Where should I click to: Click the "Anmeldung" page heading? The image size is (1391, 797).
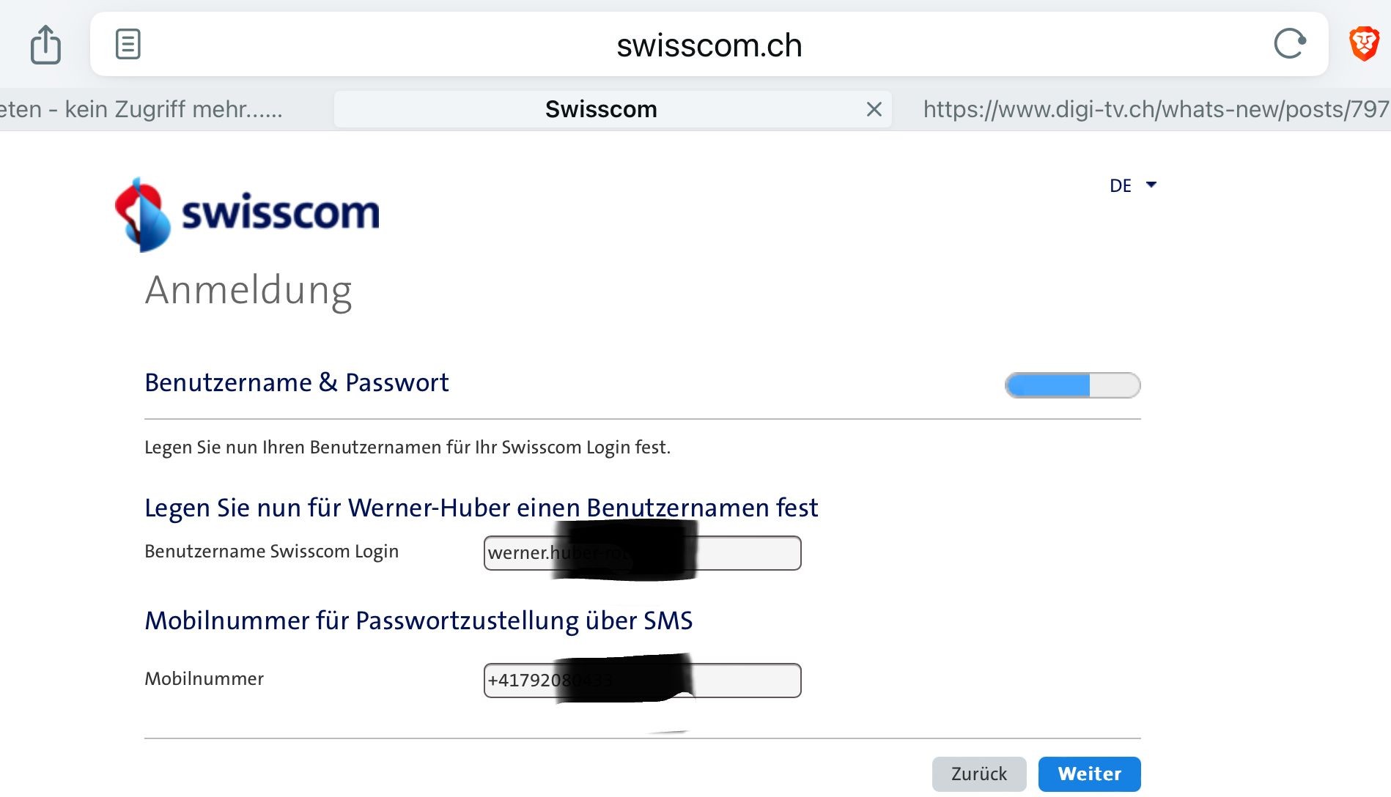pyautogui.click(x=248, y=290)
